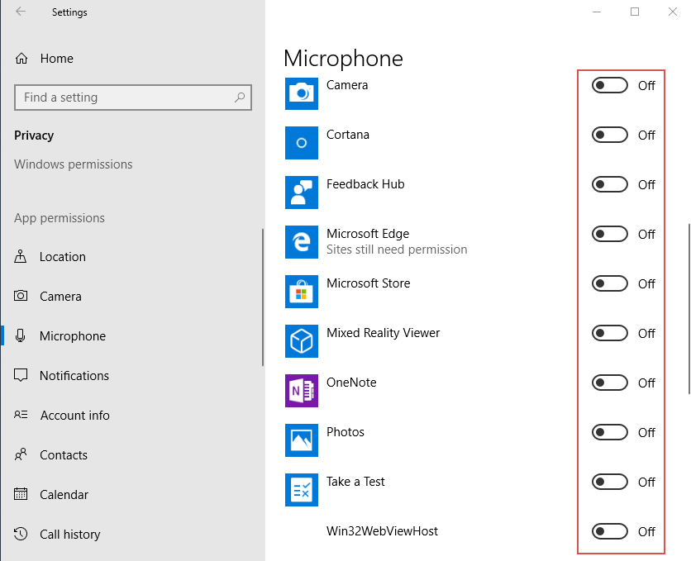This screenshot has width=691, height=561.
Task: Click 'Sites still need permission' text
Action: (x=397, y=250)
